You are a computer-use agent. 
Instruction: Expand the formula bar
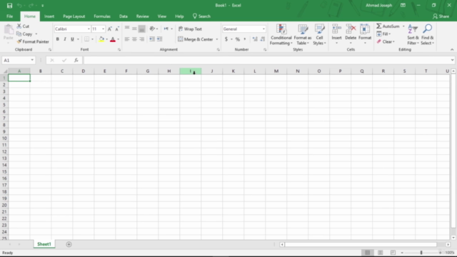452,60
